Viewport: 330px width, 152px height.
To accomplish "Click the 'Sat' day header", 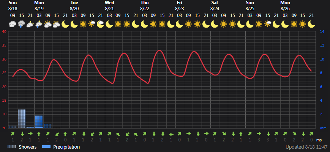I will (215, 3).
